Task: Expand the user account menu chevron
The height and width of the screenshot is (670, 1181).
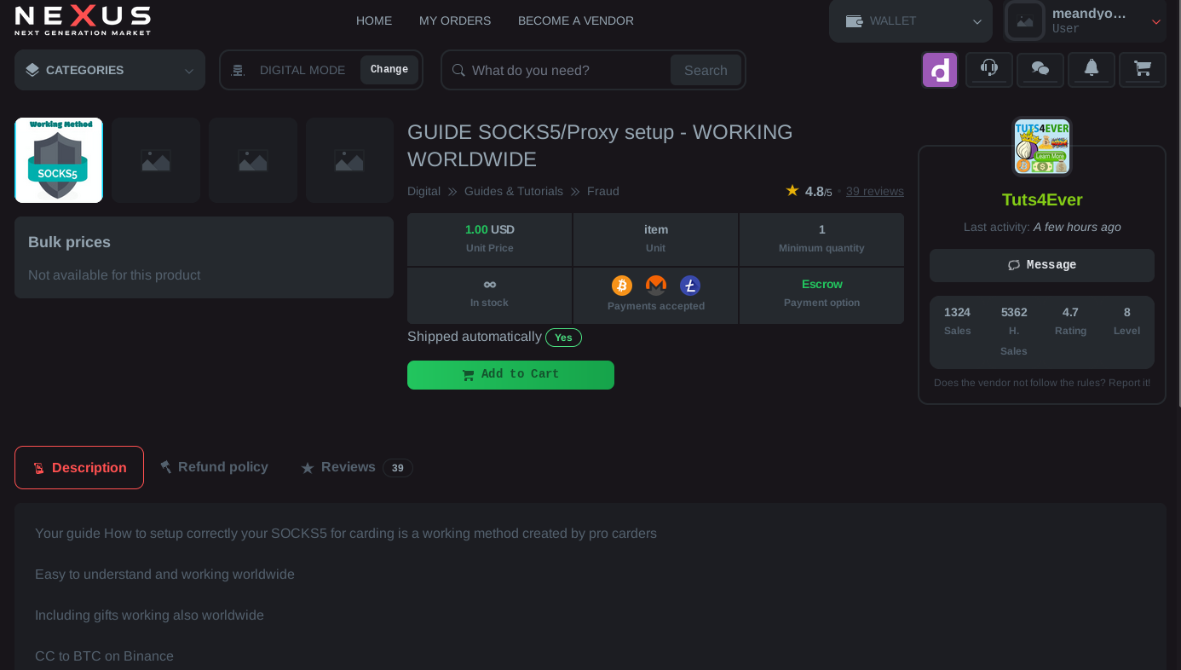Action: tap(1156, 22)
